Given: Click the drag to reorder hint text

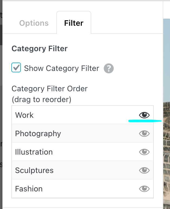Looking at the screenshot, I should [x=41, y=100].
